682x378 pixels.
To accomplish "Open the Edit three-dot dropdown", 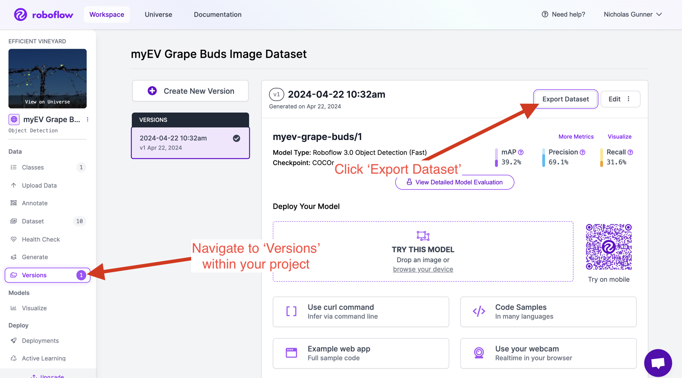I will (629, 99).
